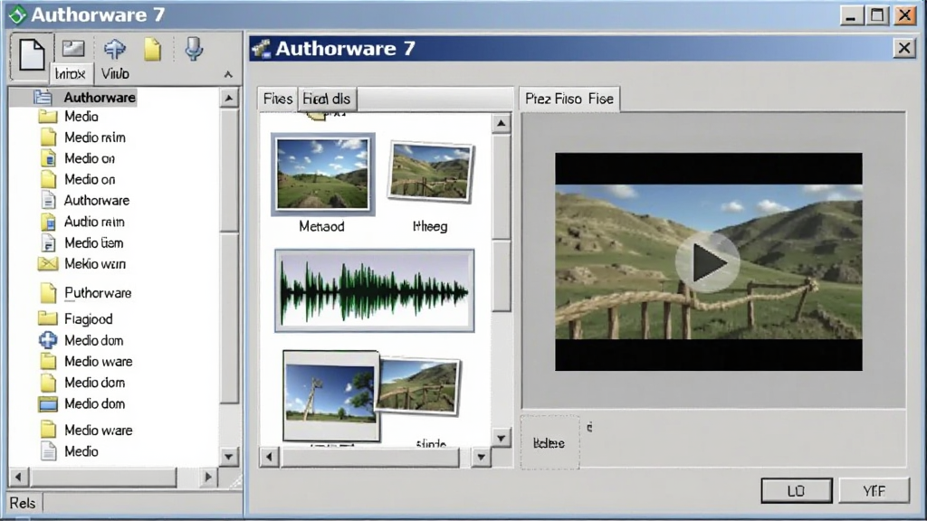This screenshot has height=521, width=927.
Task: Click the Medio tiem file icon
Action: point(48,242)
